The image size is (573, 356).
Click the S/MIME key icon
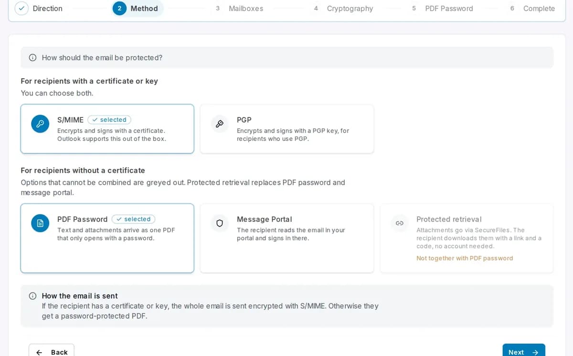(40, 124)
